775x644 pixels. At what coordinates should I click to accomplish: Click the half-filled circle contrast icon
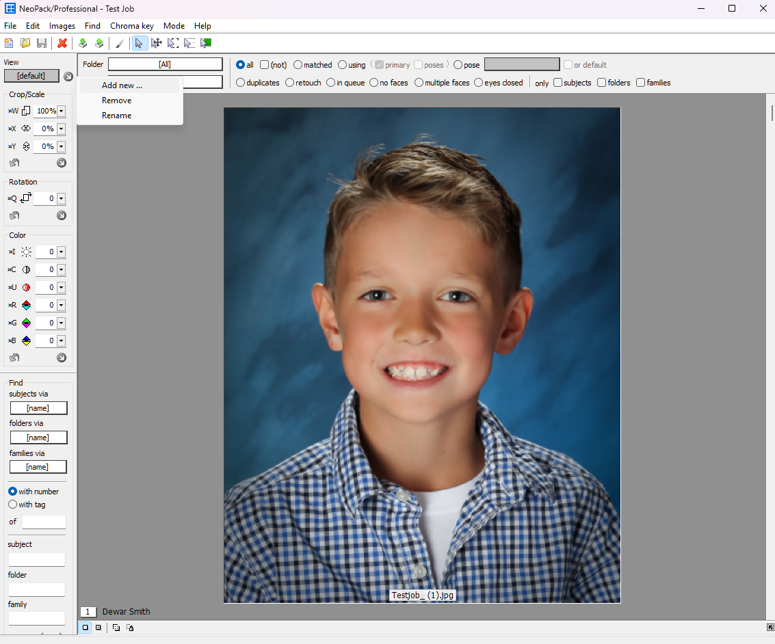tap(26, 269)
